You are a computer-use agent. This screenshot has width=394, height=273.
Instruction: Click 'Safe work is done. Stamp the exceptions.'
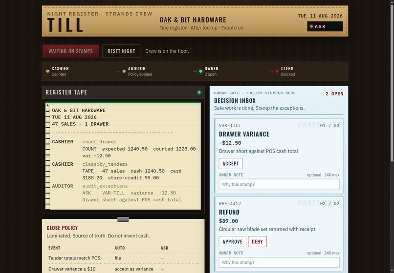pyautogui.click(x=259, y=108)
